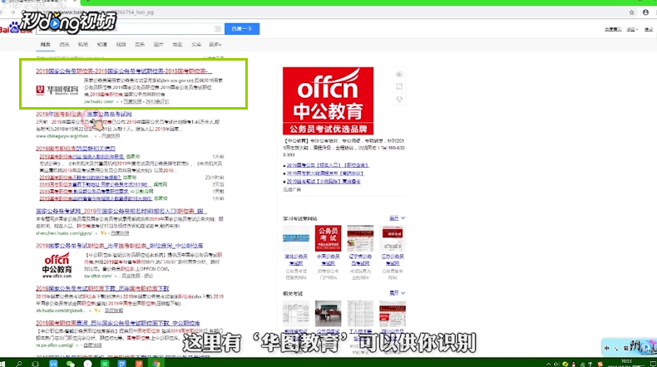This screenshot has width=657, height=367.
Task: Select the 音乐 tab
Action: (140, 44)
